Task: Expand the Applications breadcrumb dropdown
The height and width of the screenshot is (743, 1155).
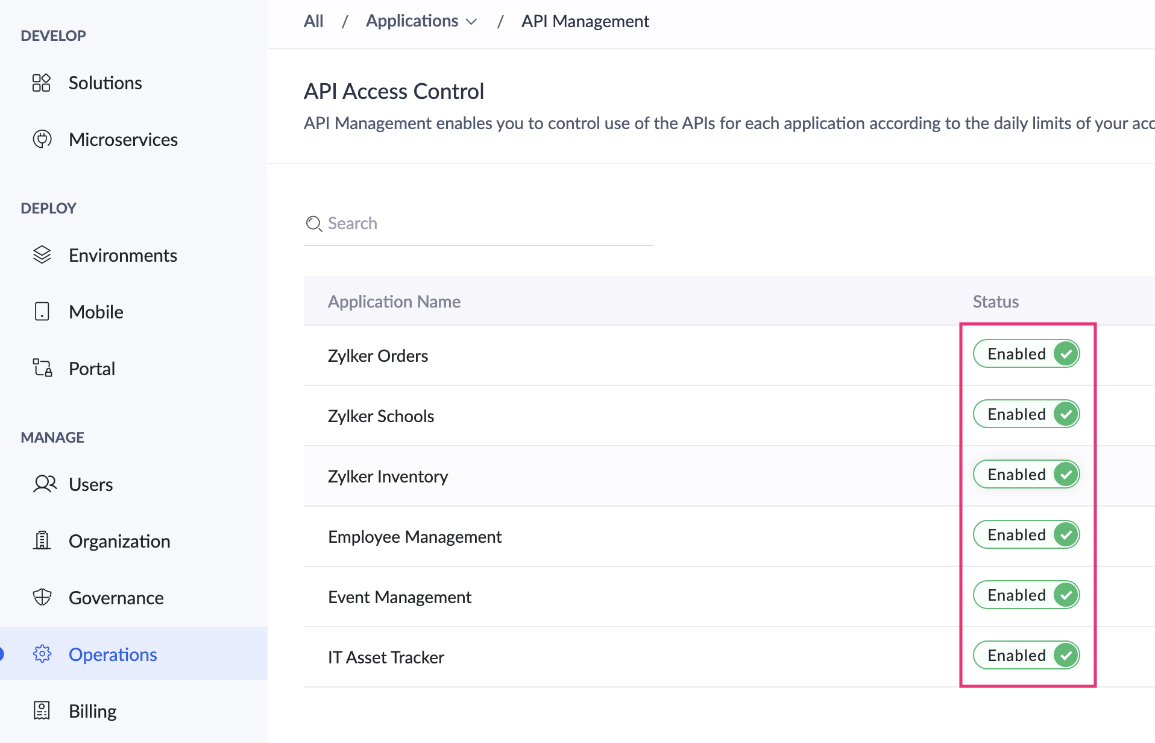Action: coord(421,21)
